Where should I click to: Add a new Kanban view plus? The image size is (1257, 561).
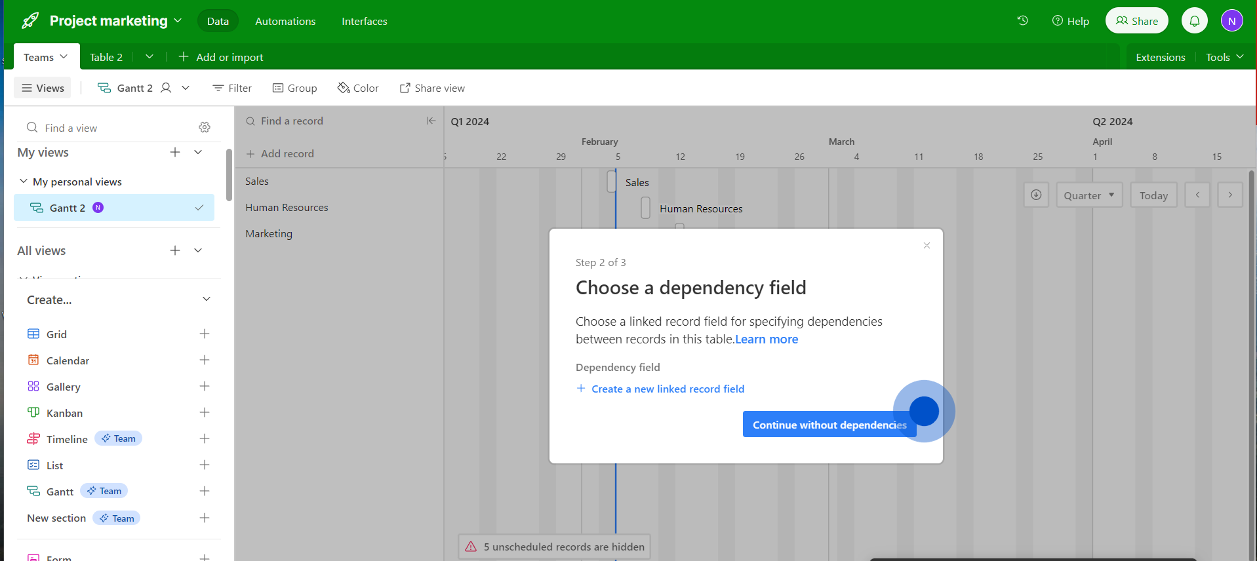(205, 412)
